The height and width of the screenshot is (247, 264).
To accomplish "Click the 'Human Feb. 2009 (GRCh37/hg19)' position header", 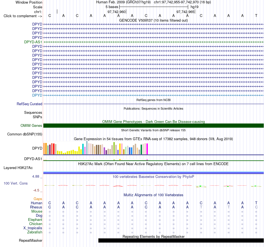I will (123, 2).
